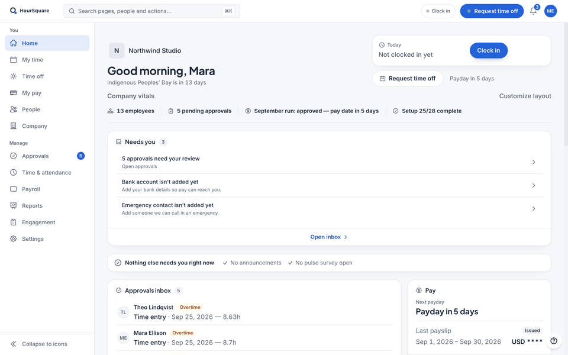Click the Approvals inbox heading

pyautogui.click(x=148, y=291)
